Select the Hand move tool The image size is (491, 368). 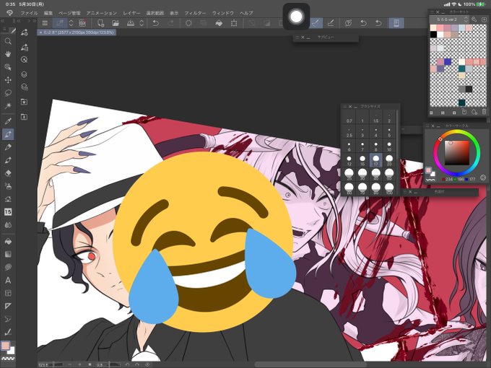pyautogui.click(x=8, y=54)
